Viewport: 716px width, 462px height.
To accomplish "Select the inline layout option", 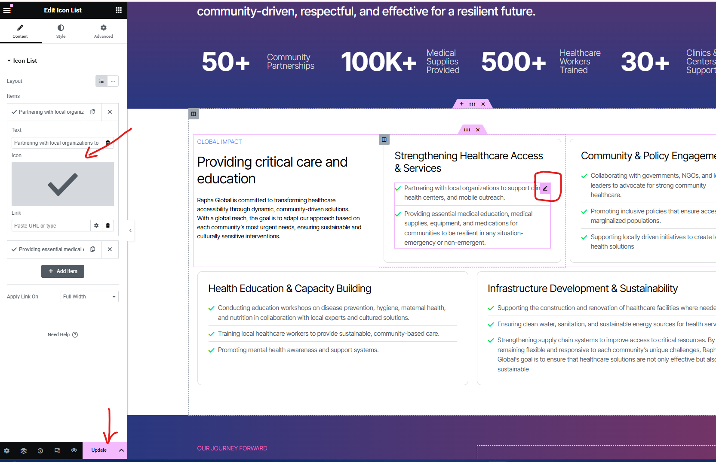I will click(x=113, y=81).
